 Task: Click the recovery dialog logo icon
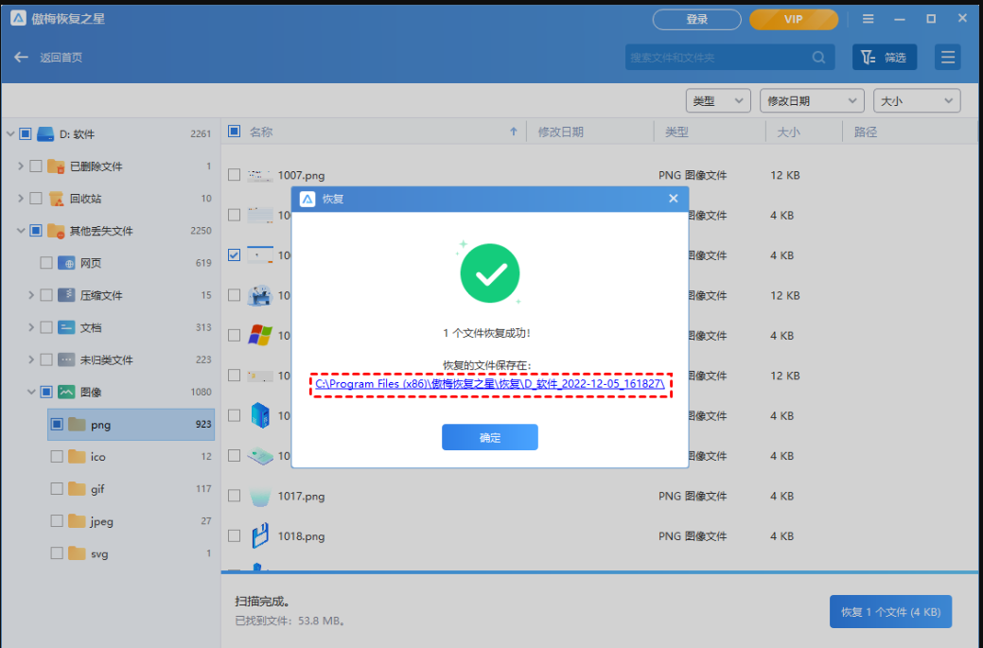pyautogui.click(x=307, y=199)
